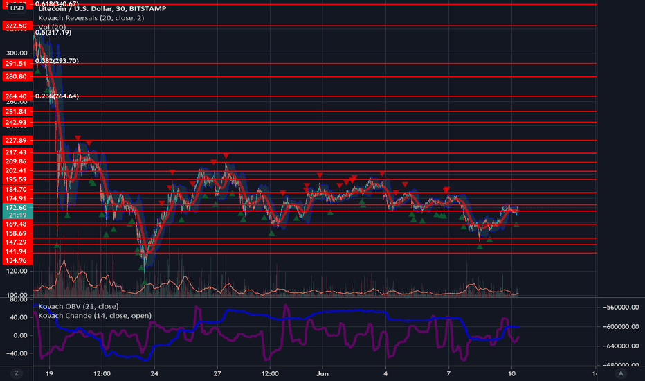Viewport: 645px width, 381px height.
Task: Select the 202.41 red price label
Action: pyautogui.click(x=17, y=171)
